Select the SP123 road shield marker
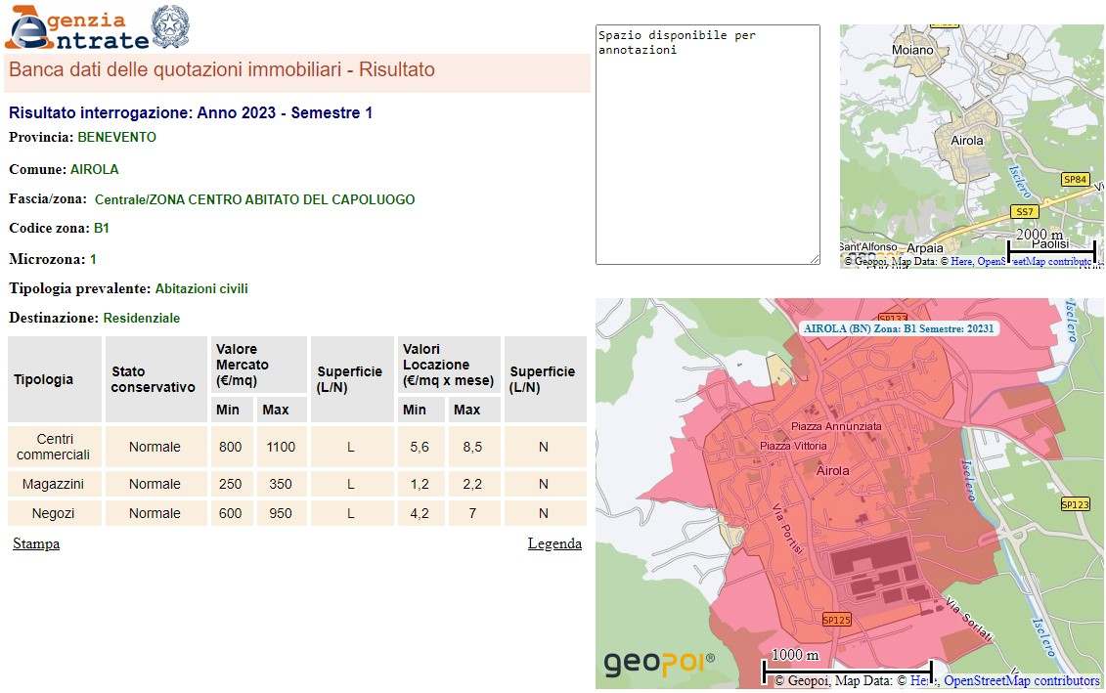Image resolution: width=1106 pixels, height=693 pixels. click(x=1075, y=504)
